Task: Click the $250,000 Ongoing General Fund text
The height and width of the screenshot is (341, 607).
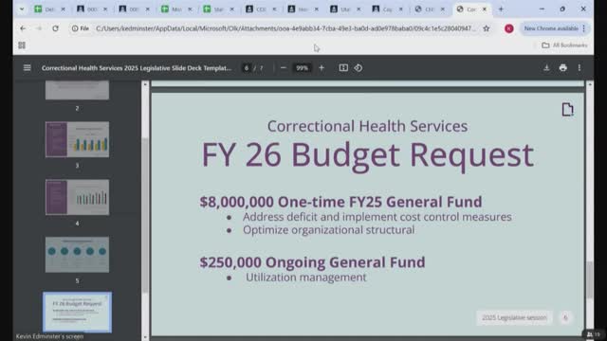Action: point(312,262)
